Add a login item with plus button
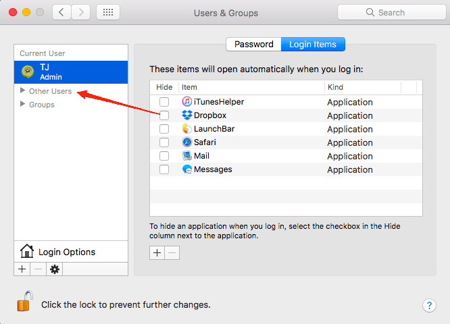This screenshot has width=450, height=324. point(157,252)
